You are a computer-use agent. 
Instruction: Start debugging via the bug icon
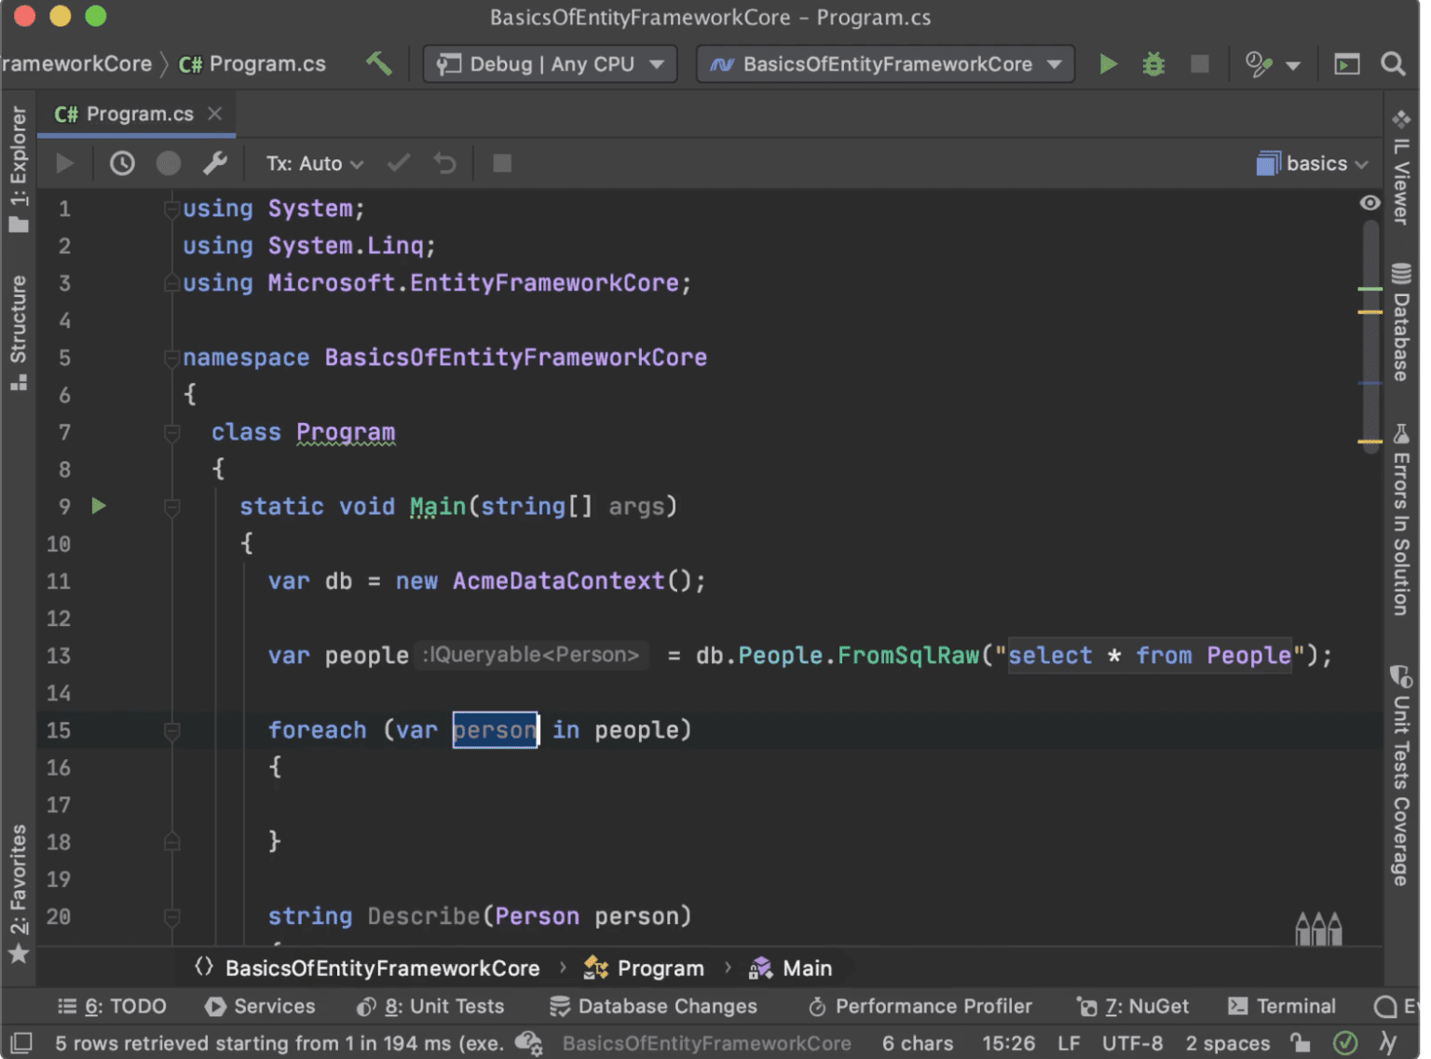coord(1153,64)
